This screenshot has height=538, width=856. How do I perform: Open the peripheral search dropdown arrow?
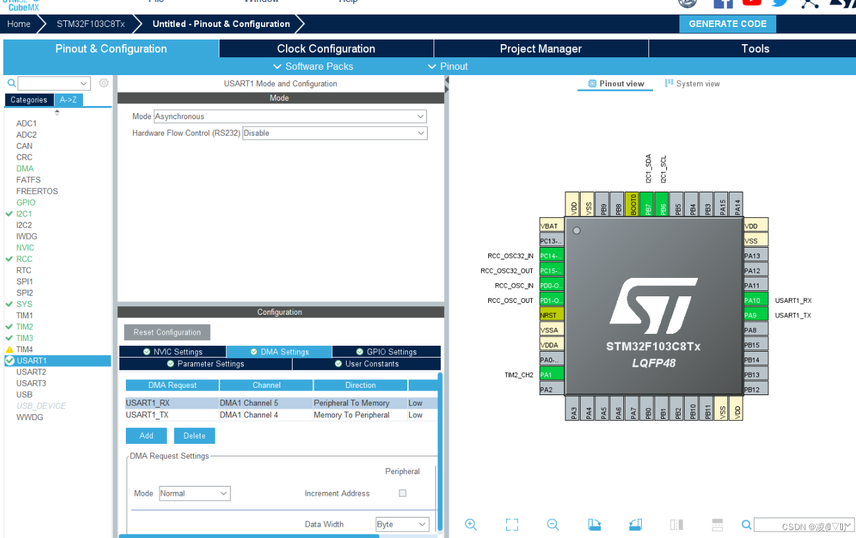click(84, 84)
